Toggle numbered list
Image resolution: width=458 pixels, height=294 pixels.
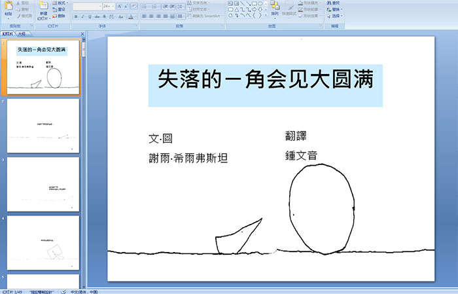pos(156,6)
